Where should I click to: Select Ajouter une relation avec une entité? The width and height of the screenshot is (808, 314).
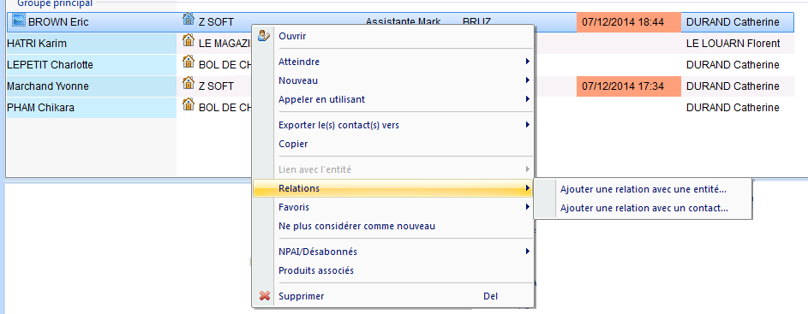pyautogui.click(x=643, y=189)
